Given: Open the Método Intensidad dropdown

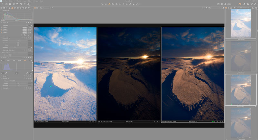Looking at the screenshot, I should click(x=19, y=81).
